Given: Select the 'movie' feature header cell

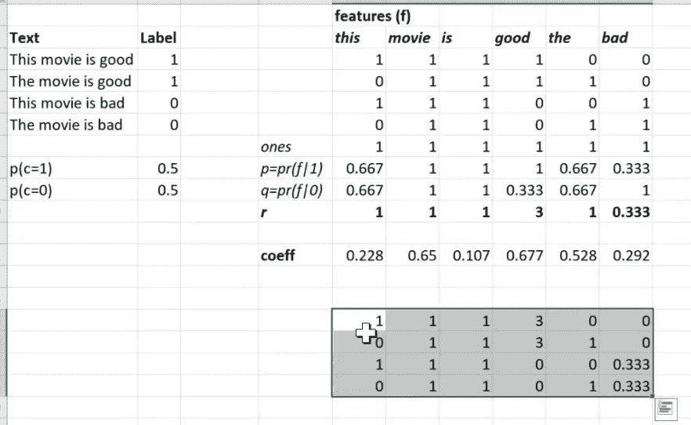Looking at the screenshot, I should 410,38.
